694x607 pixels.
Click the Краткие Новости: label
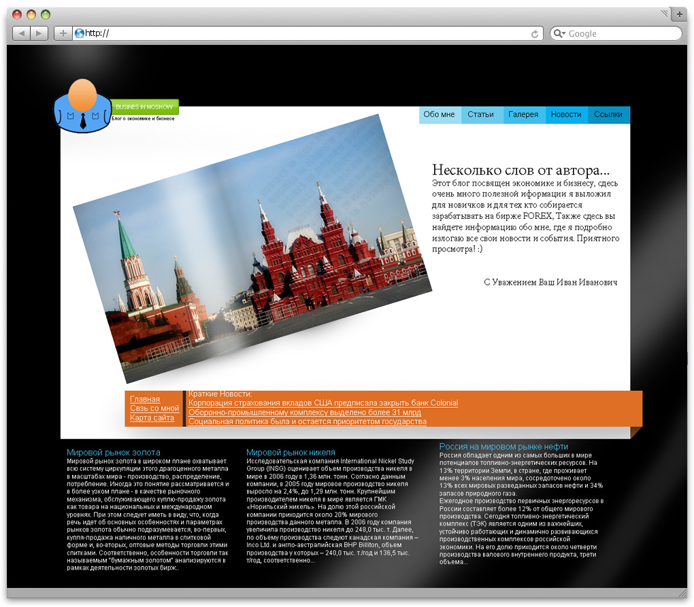pyautogui.click(x=220, y=394)
